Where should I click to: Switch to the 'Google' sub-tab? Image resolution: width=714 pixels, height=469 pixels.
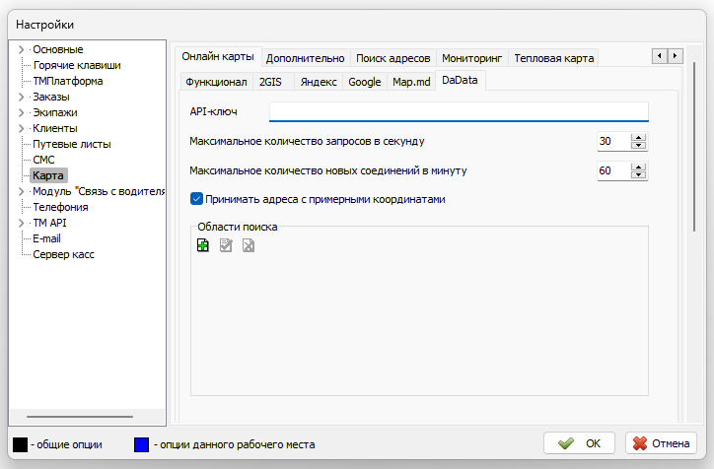click(x=364, y=82)
